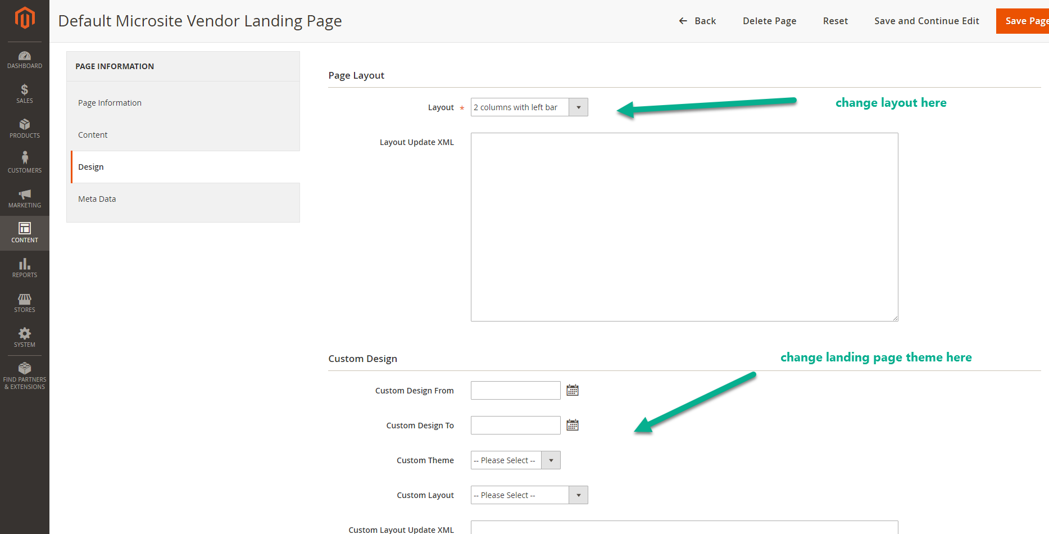Click the Custom Layout label

click(425, 495)
